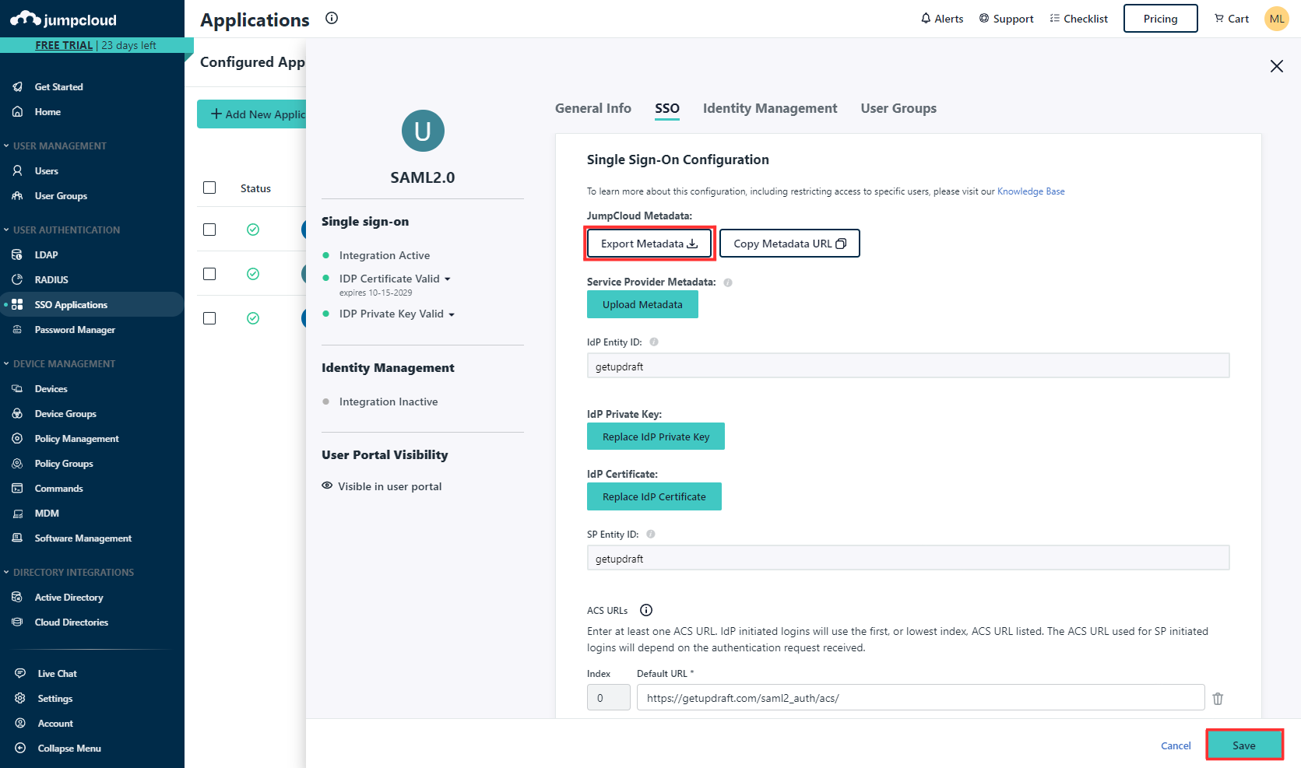Image resolution: width=1301 pixels, height=768 pixels.
Task: Click the Alerts bell icon
Action: tap(925, 19)
